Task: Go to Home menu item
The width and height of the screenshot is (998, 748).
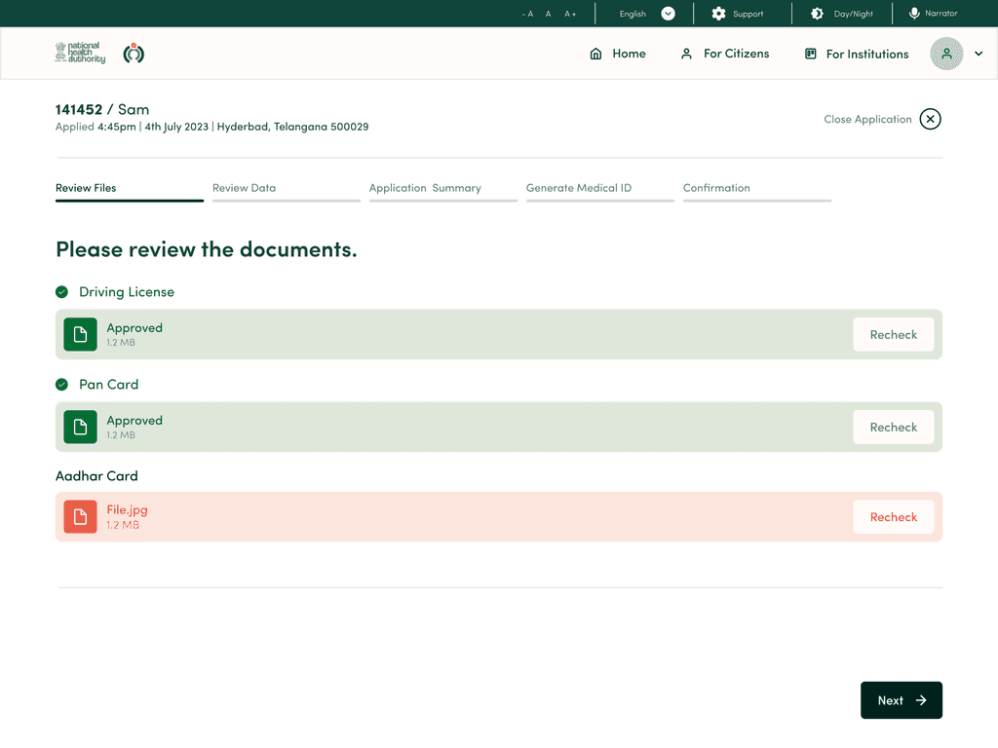Action: point(629,55)
